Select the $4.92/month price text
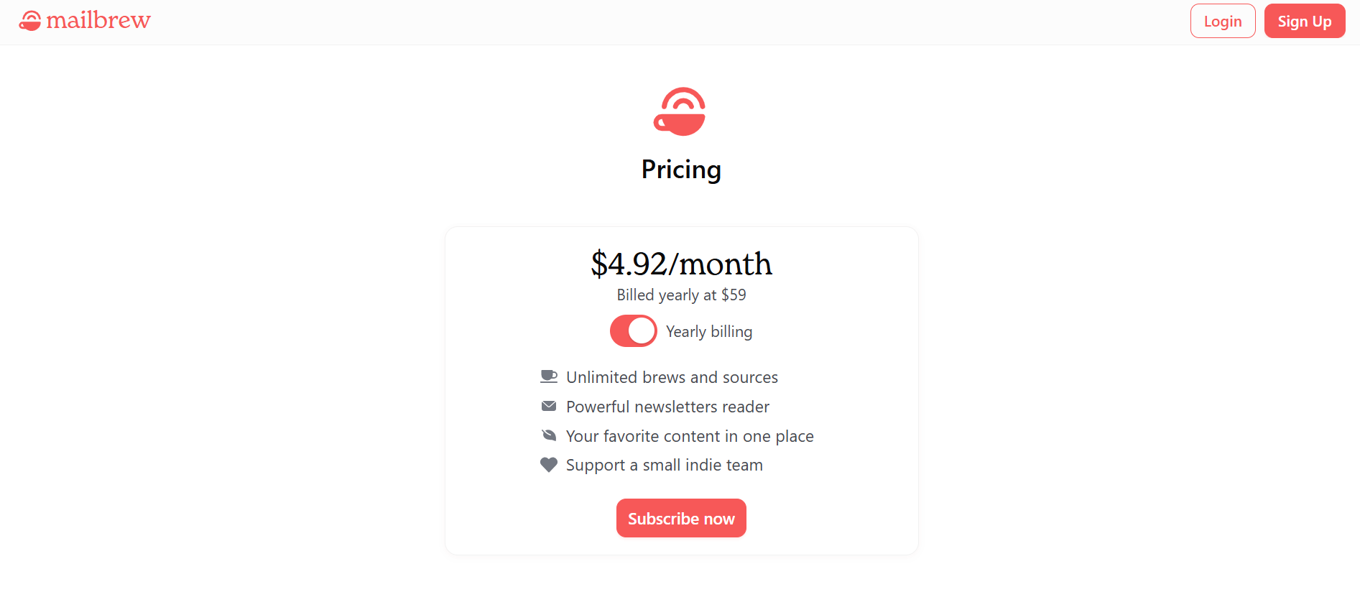1360x592 pixels. point(680,264)
